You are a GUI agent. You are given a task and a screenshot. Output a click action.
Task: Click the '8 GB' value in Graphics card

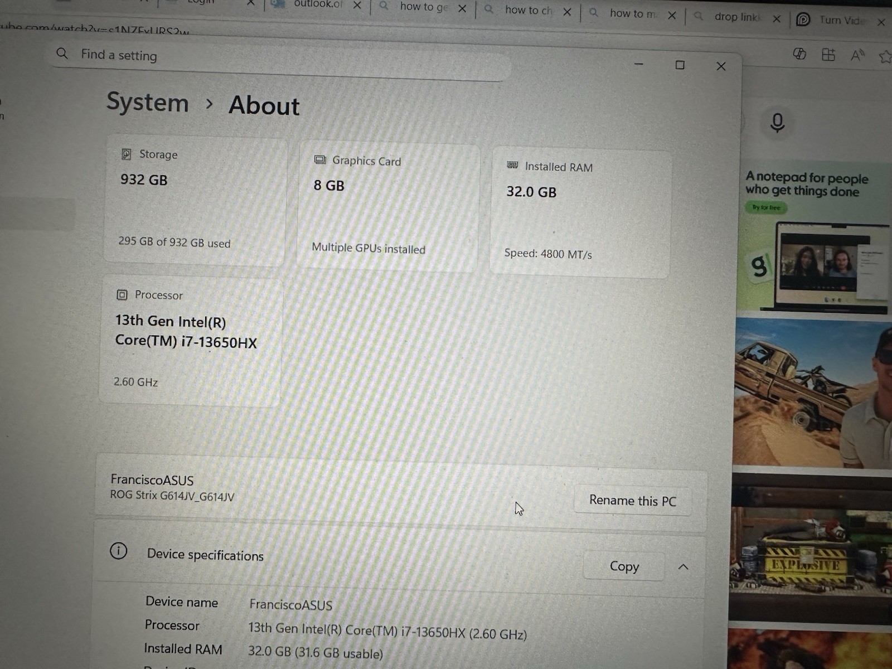pos(329,186)
